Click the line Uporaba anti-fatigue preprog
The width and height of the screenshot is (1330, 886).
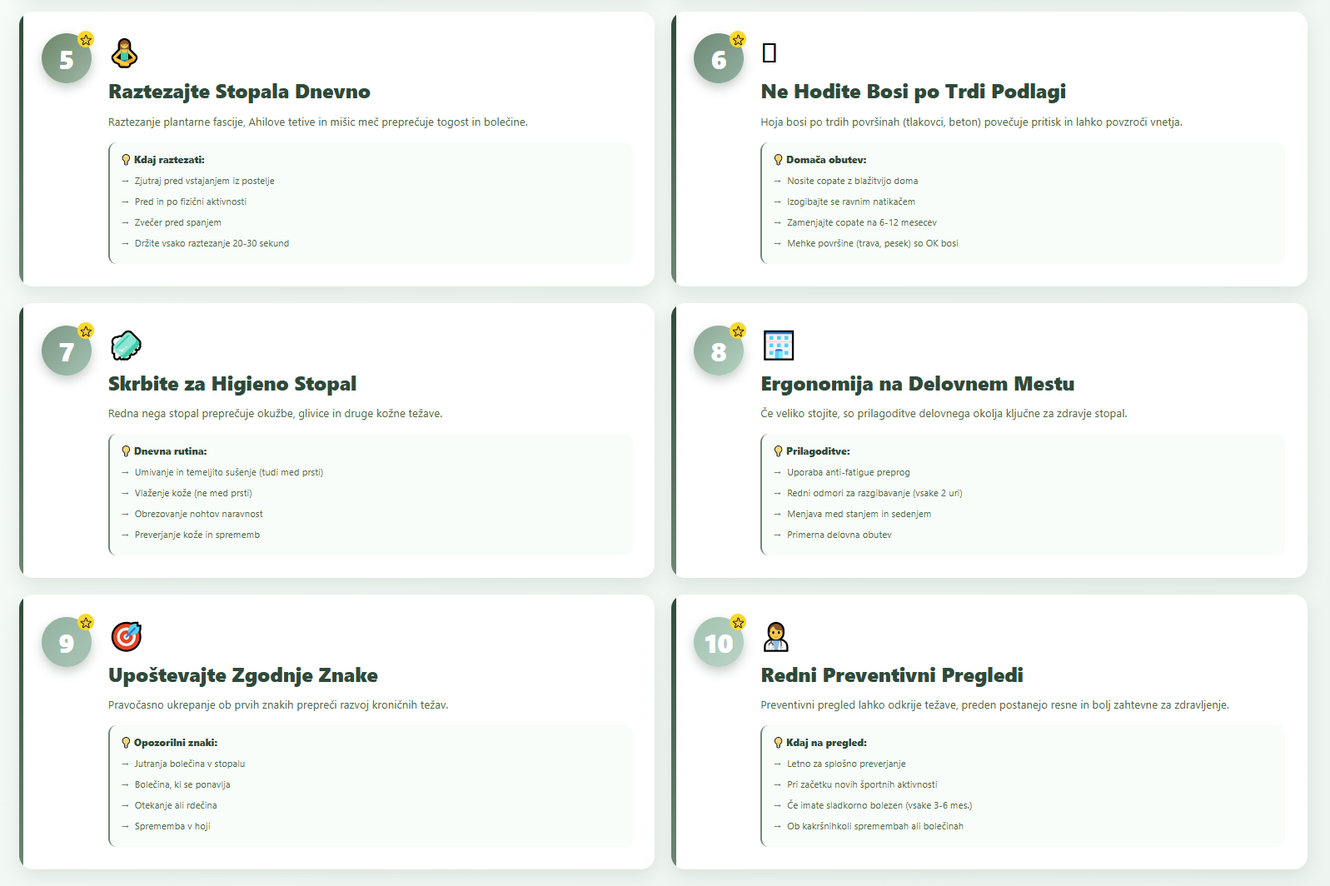point(848,472)
